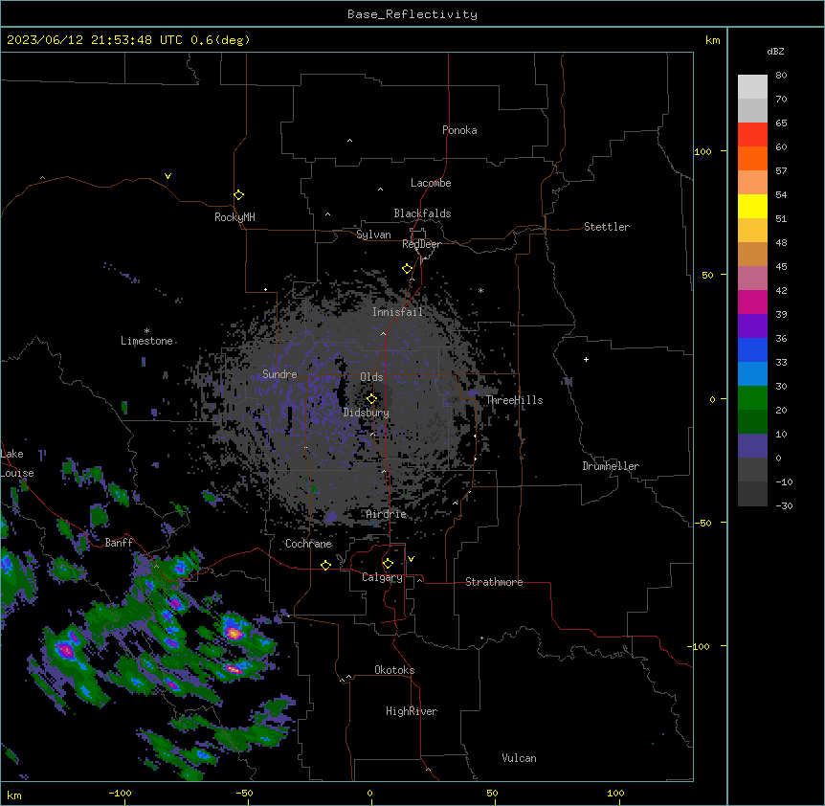Click the Cochrane label
This screenshot has width=825, height=806.
[x=308, y=544]
